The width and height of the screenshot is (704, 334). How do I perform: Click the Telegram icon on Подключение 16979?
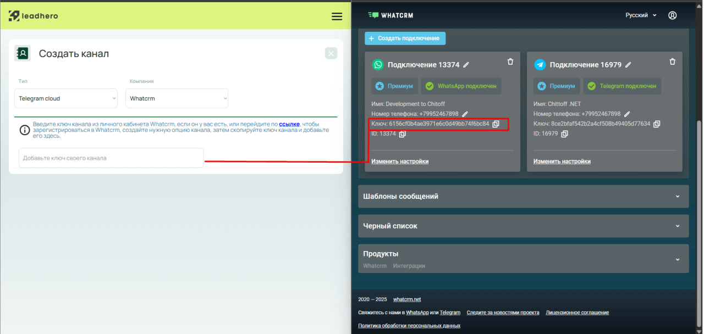click(540, 65)
